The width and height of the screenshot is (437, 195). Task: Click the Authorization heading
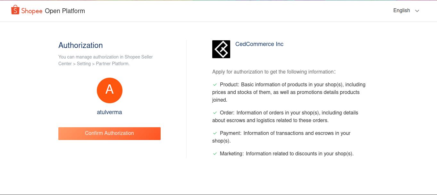[80, 45]
